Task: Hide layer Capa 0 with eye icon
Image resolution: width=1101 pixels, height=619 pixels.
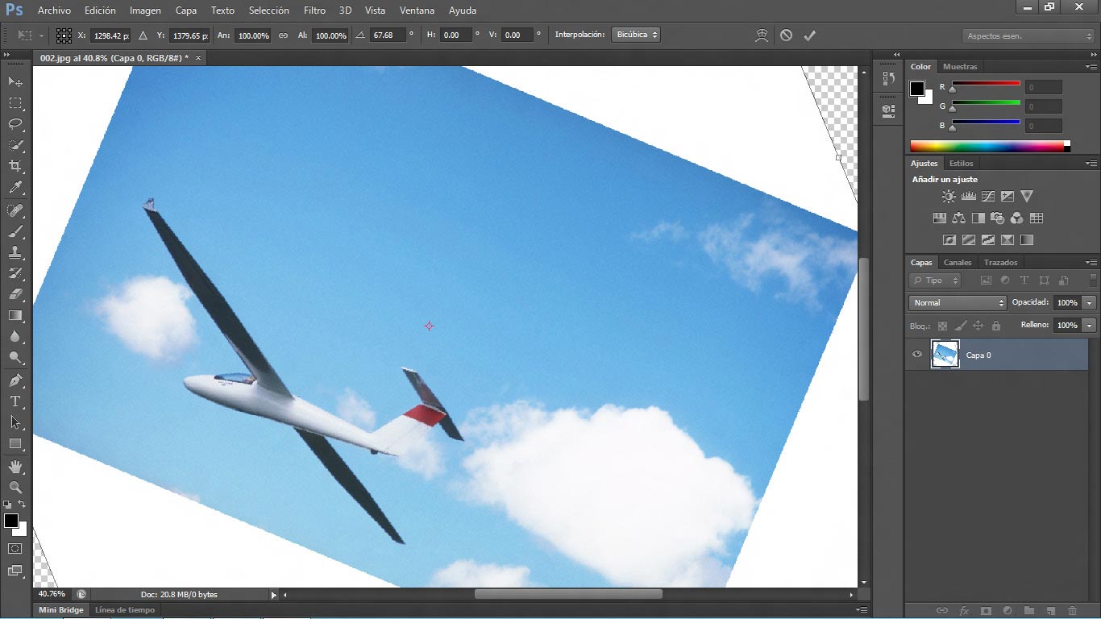Action: tap(917, 355)
